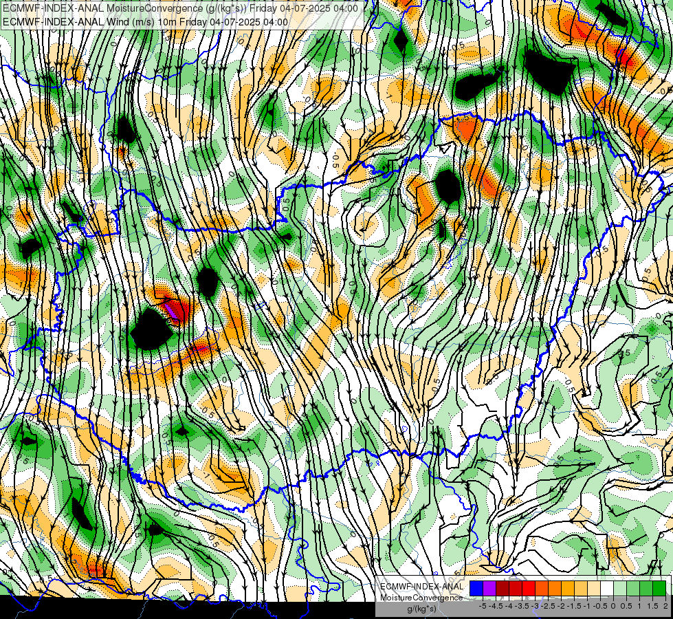Viewport: 673px width, 619px height.
Task: Click the blue legend swatch below -5
Action: point(476,589)
